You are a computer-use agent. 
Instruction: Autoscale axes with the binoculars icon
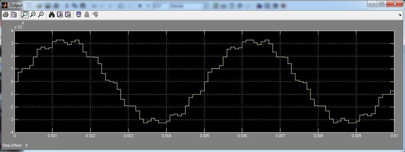pos(52,15)
